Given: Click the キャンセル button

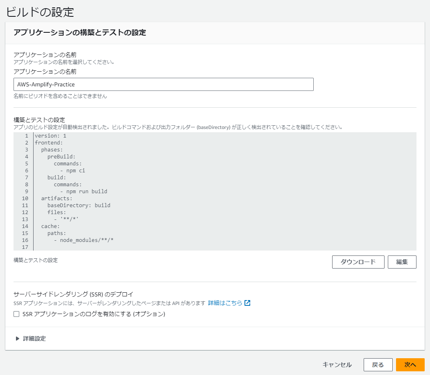Looking at the screenshot, I should (x=337, y=365).
